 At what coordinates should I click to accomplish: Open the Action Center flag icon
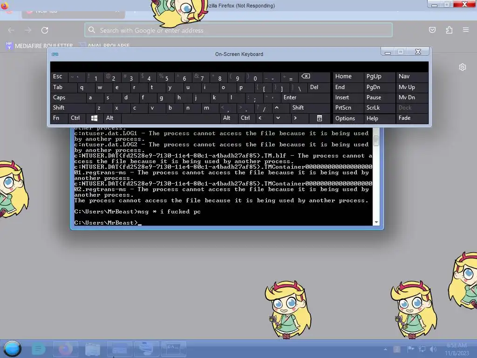point(410,349)
